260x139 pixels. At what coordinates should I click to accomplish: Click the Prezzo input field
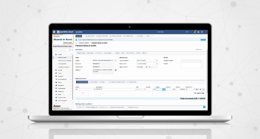160,89
